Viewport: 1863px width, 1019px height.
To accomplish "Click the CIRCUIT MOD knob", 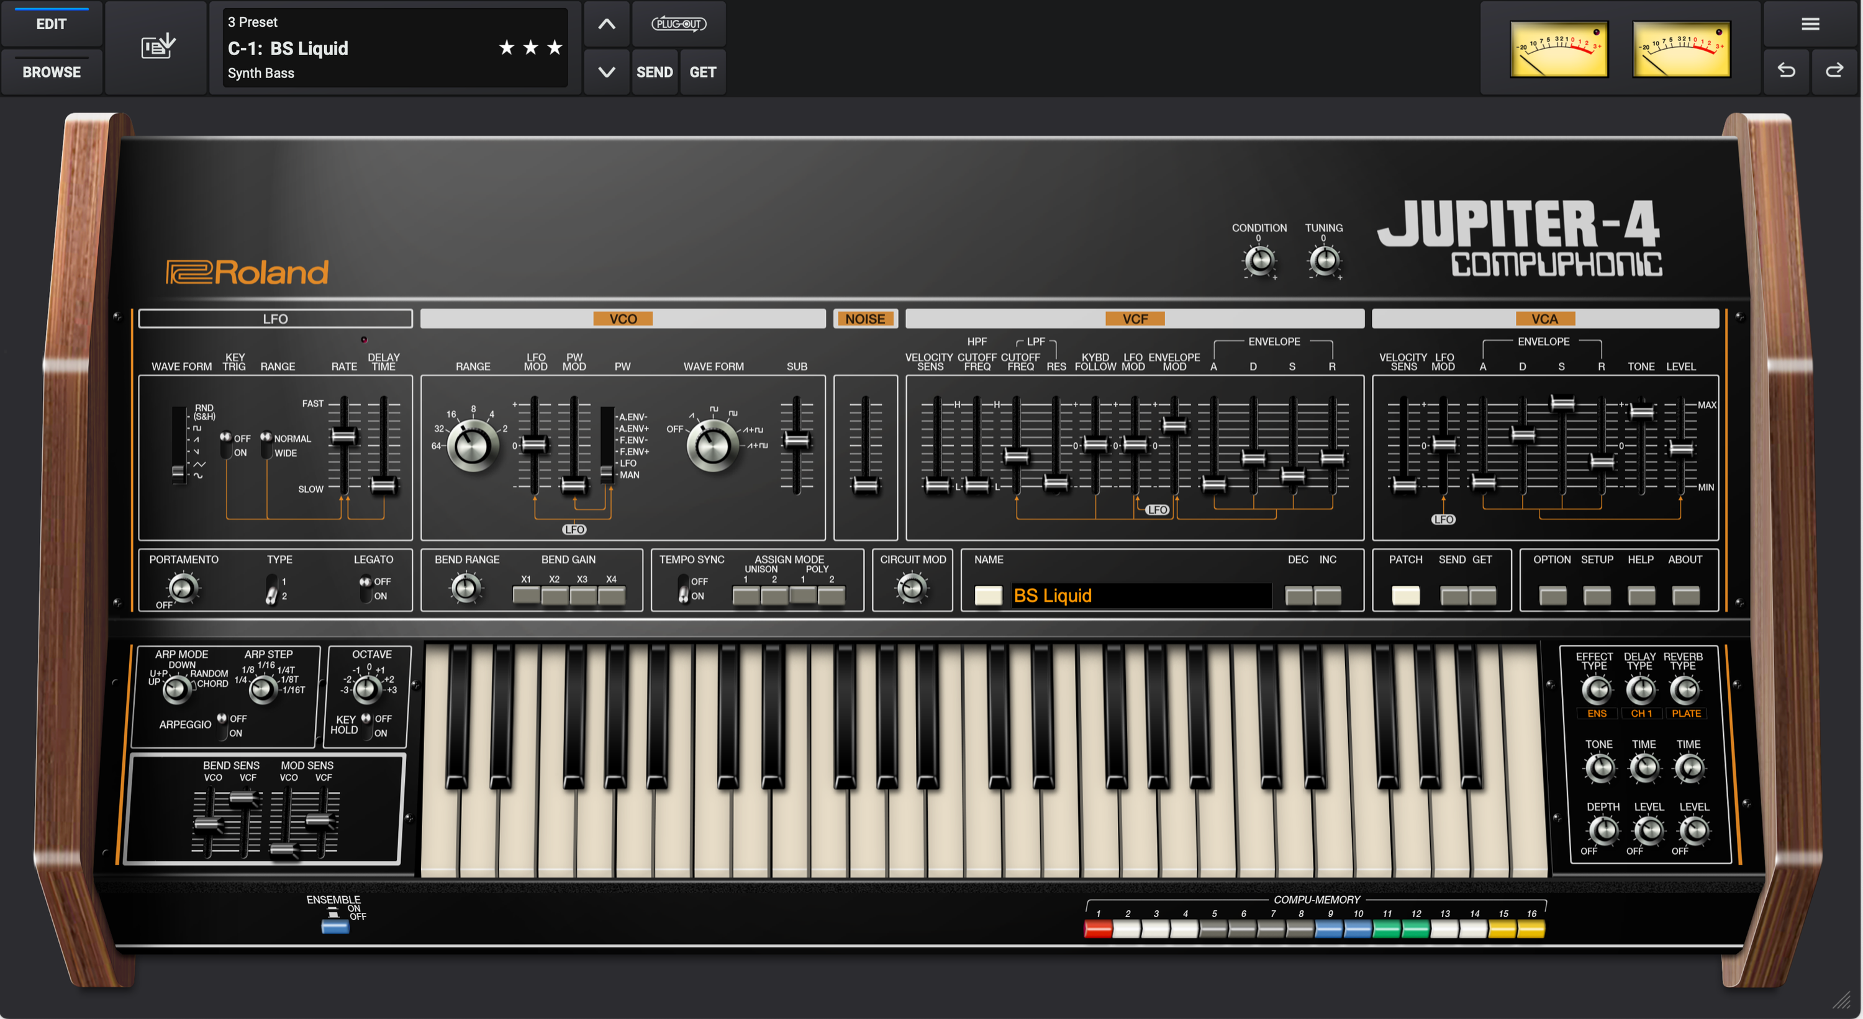I will coord(912,587).
